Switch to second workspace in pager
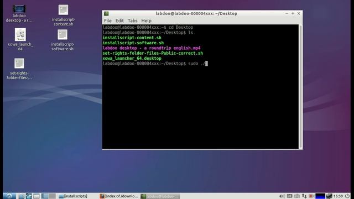Viewport: 354px width, 199px height. click(x=52, y=196)
